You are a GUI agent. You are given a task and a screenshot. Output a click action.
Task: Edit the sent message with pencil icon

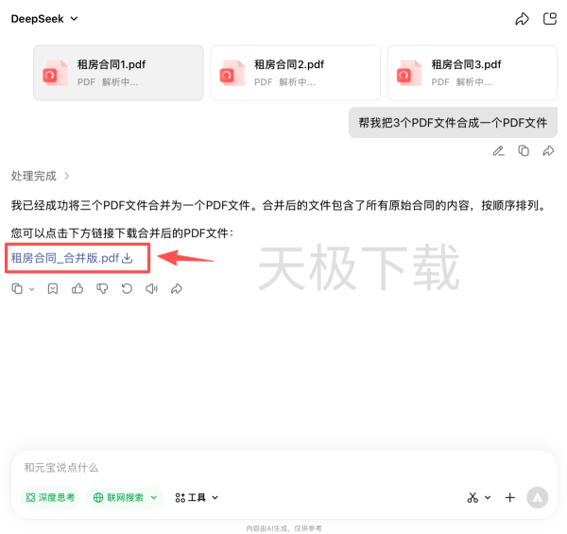click(x=498, y=150)
